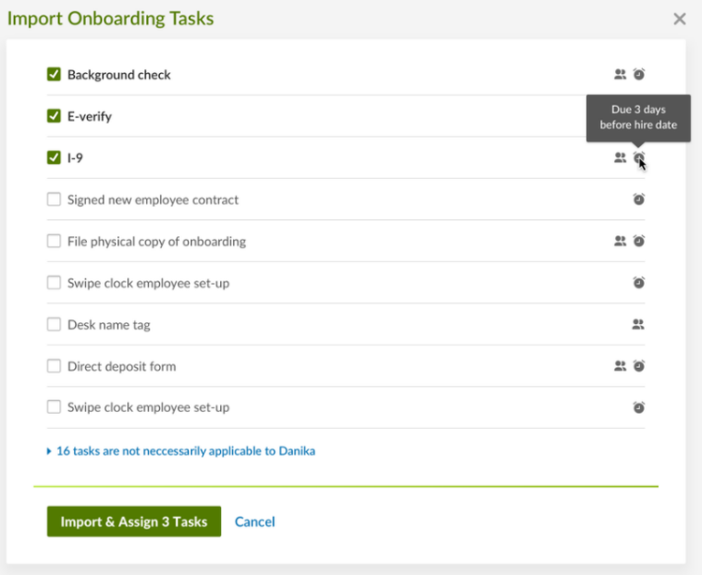
Task: Click alarm clock icon on last Swipe clock row
Action: click(x=639, y=407)
